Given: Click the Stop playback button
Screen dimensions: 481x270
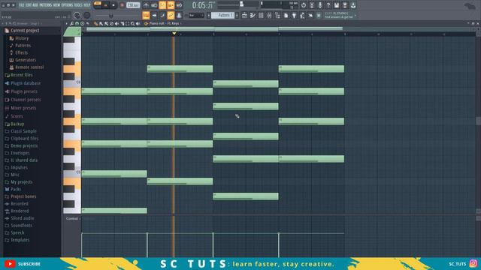Looking at the screenshot, I should [x=113, y=5].
